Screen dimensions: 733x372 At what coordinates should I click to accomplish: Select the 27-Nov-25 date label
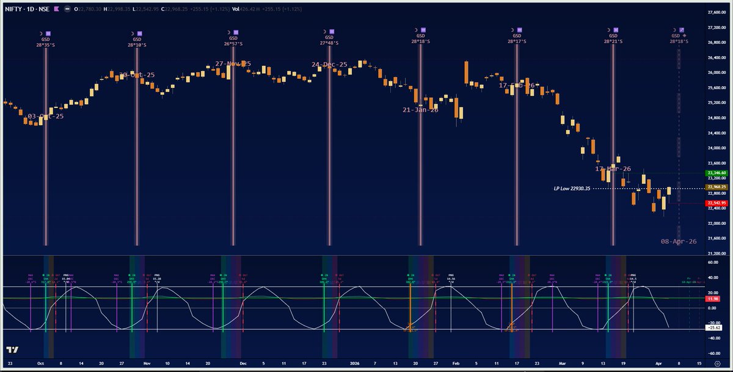click(x=233, y=64)
